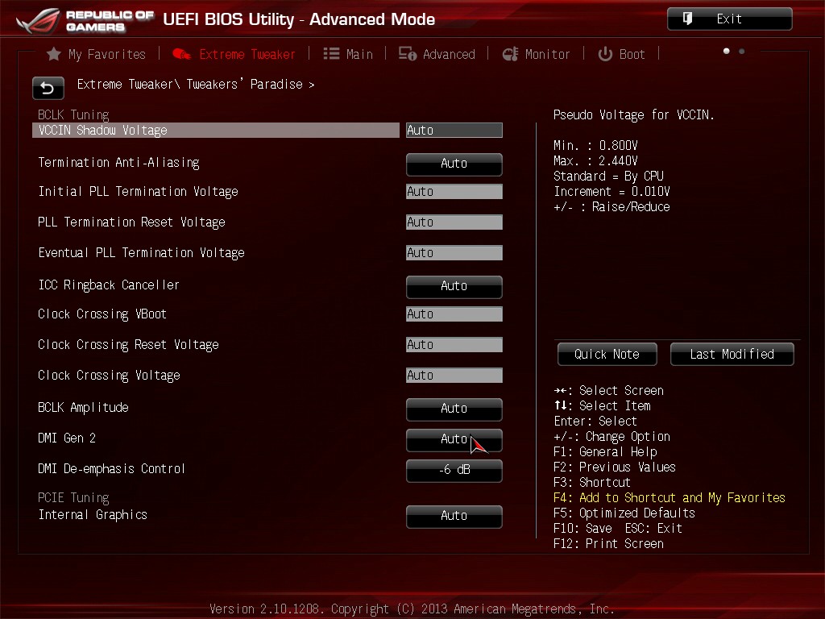The image size is (825, 619).
Task: Click the Version 2.10.1208 copyright footer
Action: [412, 609]
